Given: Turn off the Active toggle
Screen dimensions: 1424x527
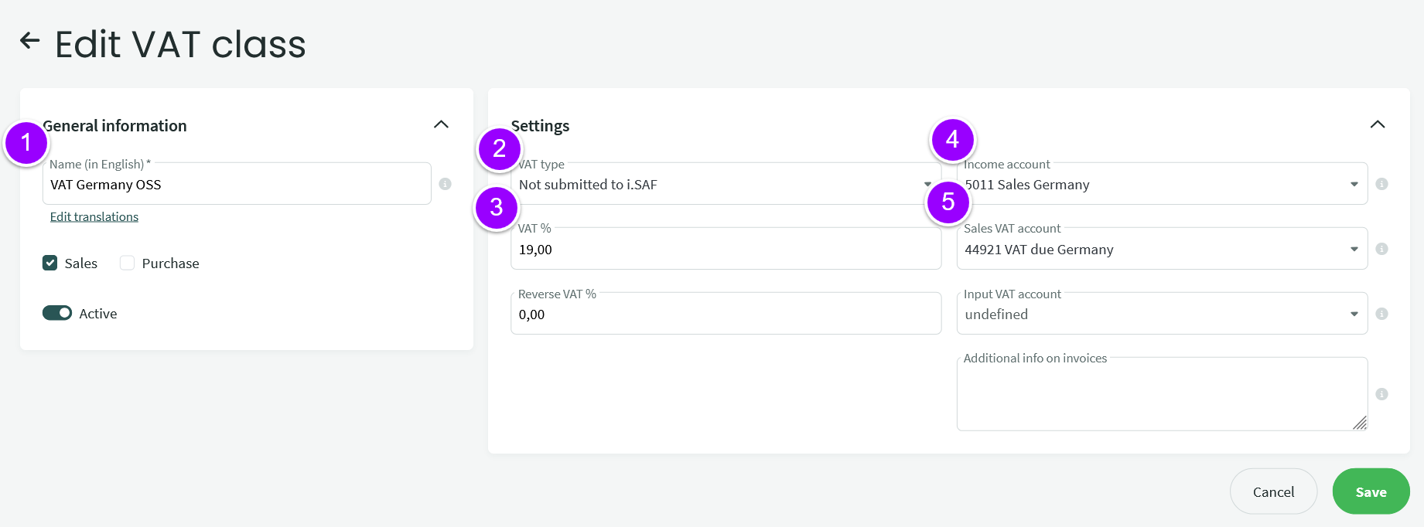Looking at the screenshot, I should click(x=57, y=313).
